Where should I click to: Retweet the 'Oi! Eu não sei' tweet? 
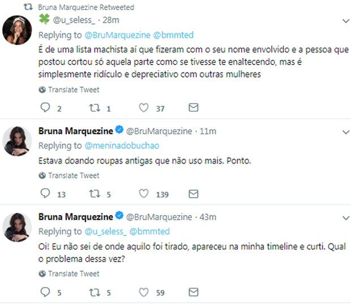coord(95,293)
